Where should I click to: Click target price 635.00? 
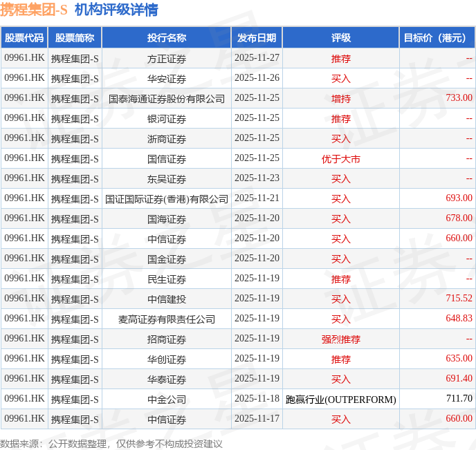pos(459,358)
